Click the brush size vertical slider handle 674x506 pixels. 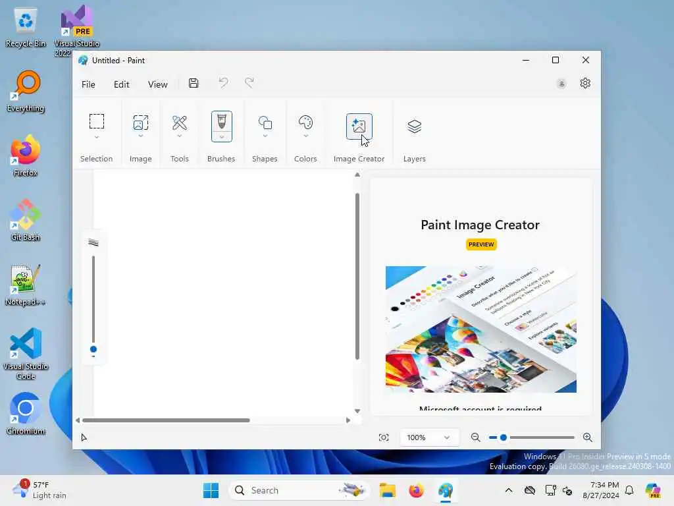click(x=93, y=349)
